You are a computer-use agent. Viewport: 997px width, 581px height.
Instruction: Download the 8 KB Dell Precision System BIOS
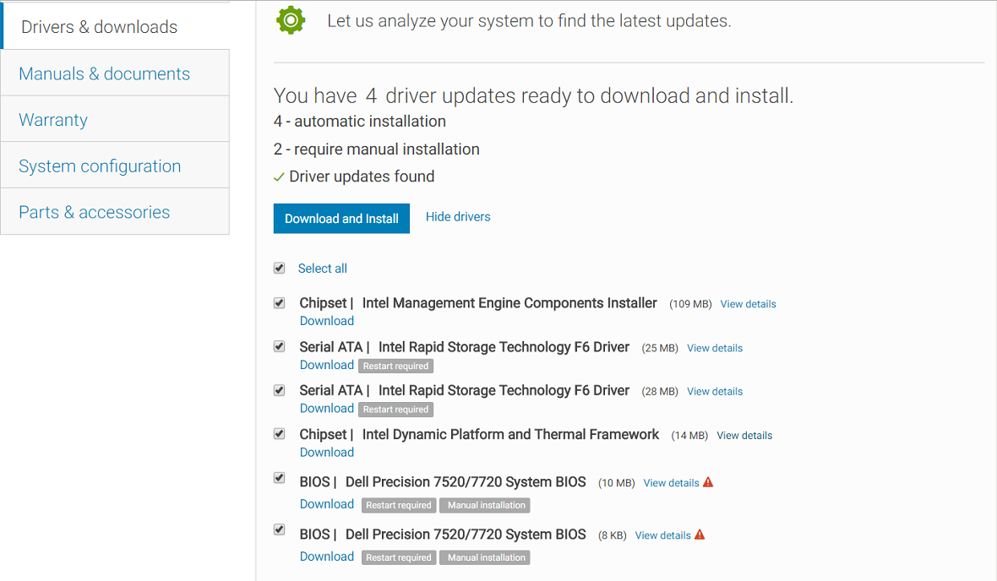[327, 557]
